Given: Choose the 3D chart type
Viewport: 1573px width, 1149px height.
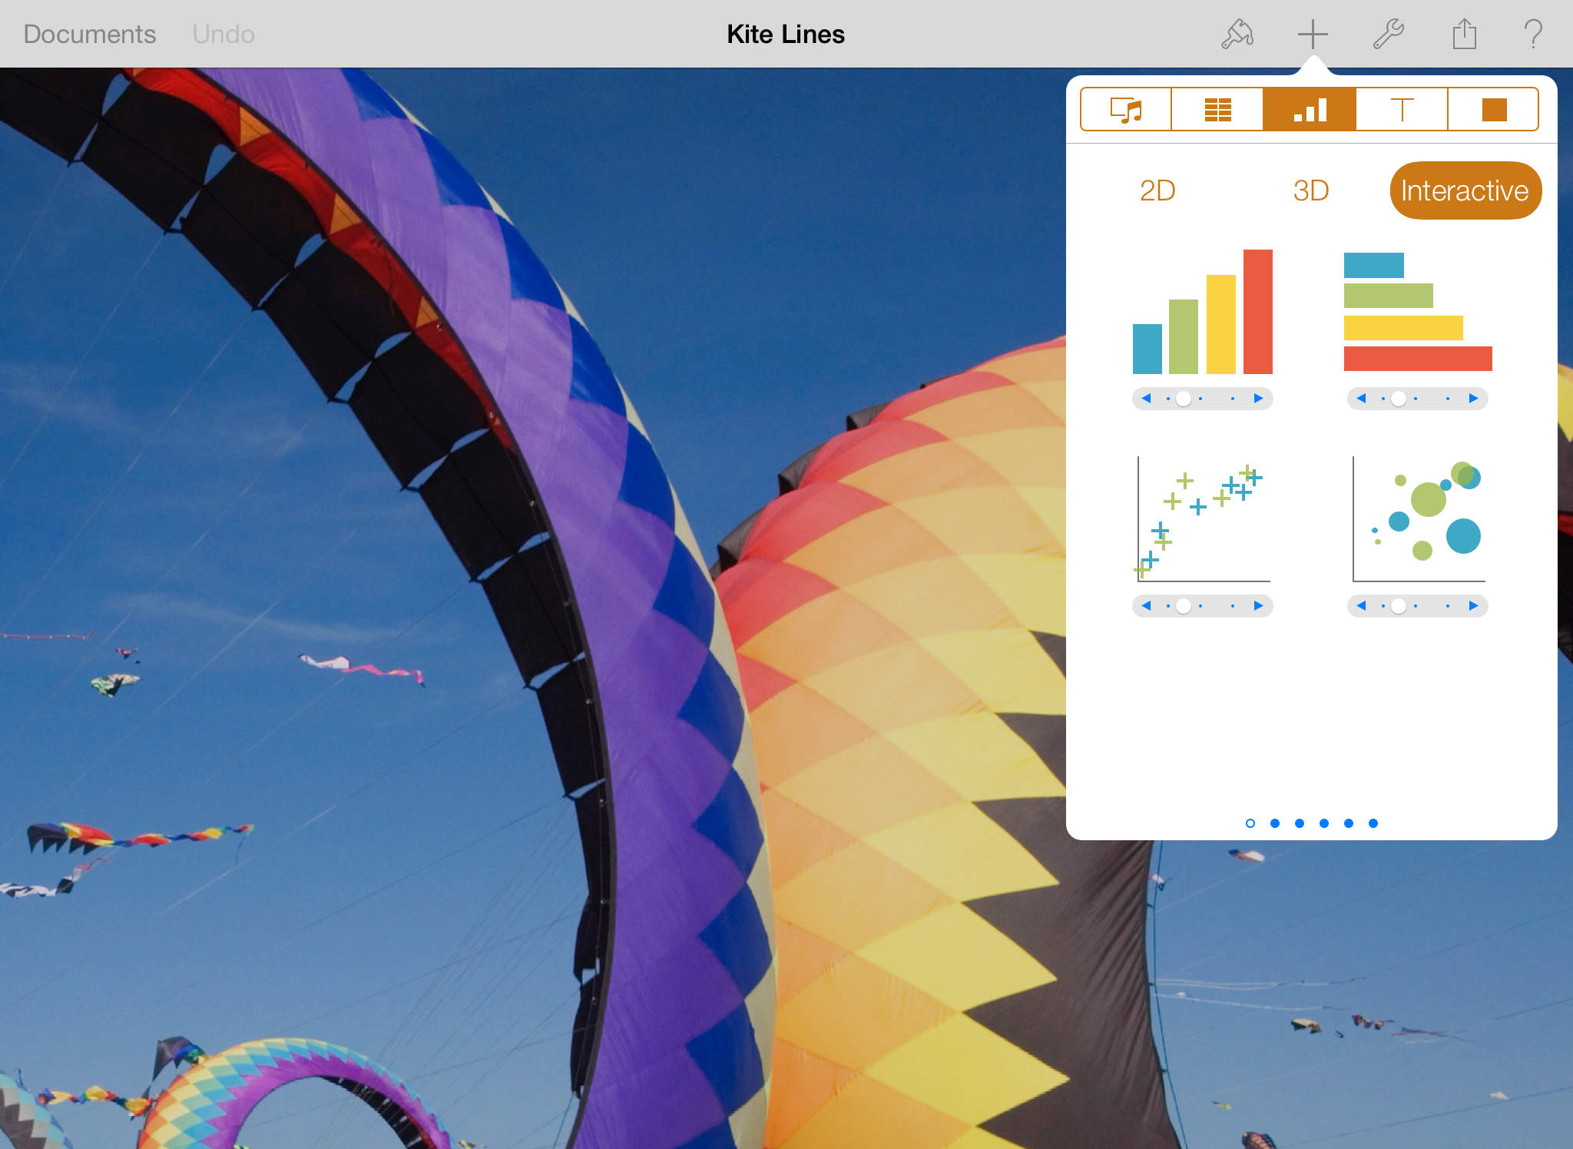Looking at the screenshot, I should [x=1310, y=190].
